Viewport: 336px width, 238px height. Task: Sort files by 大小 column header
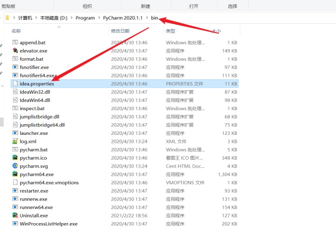coord(216,31)
